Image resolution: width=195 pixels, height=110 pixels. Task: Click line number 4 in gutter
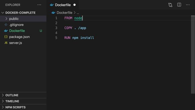pyautogui.click(x=56, y=33)
